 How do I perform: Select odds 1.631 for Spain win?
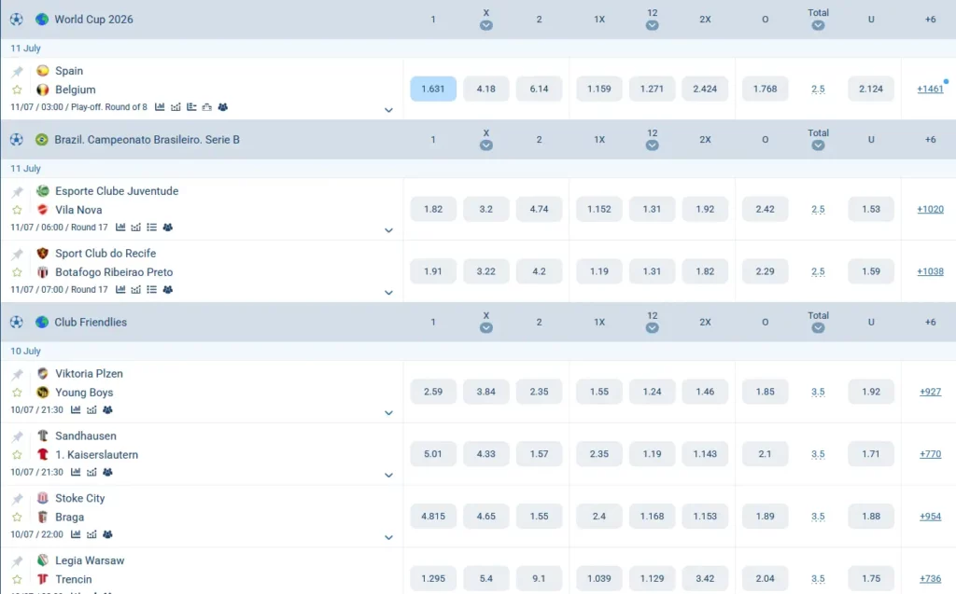pos(433,89)
